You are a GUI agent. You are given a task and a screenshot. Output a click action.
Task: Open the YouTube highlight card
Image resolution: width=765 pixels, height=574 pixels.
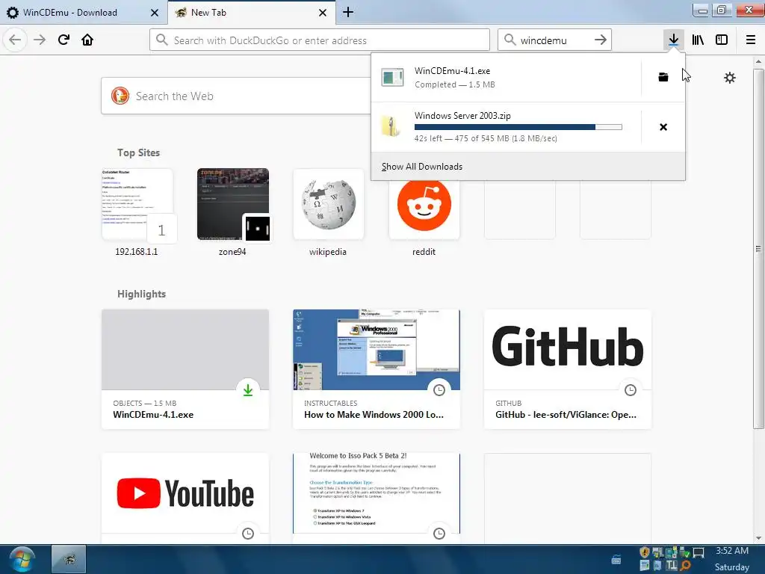[x=185, y=498]
